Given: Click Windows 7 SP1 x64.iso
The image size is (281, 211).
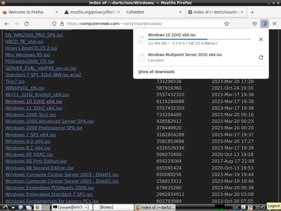Looking at the screenshot, I should (x=30, y=135).
